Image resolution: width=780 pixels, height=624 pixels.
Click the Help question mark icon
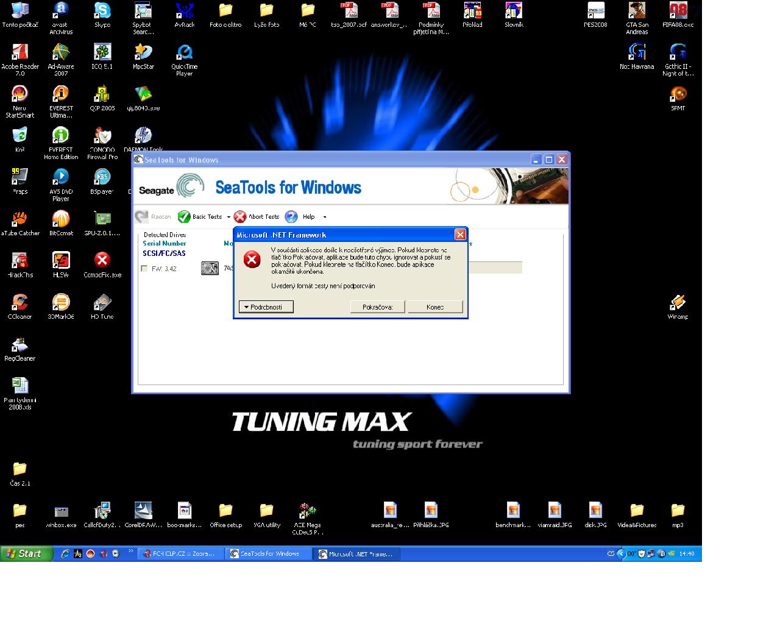pos(291,217)
